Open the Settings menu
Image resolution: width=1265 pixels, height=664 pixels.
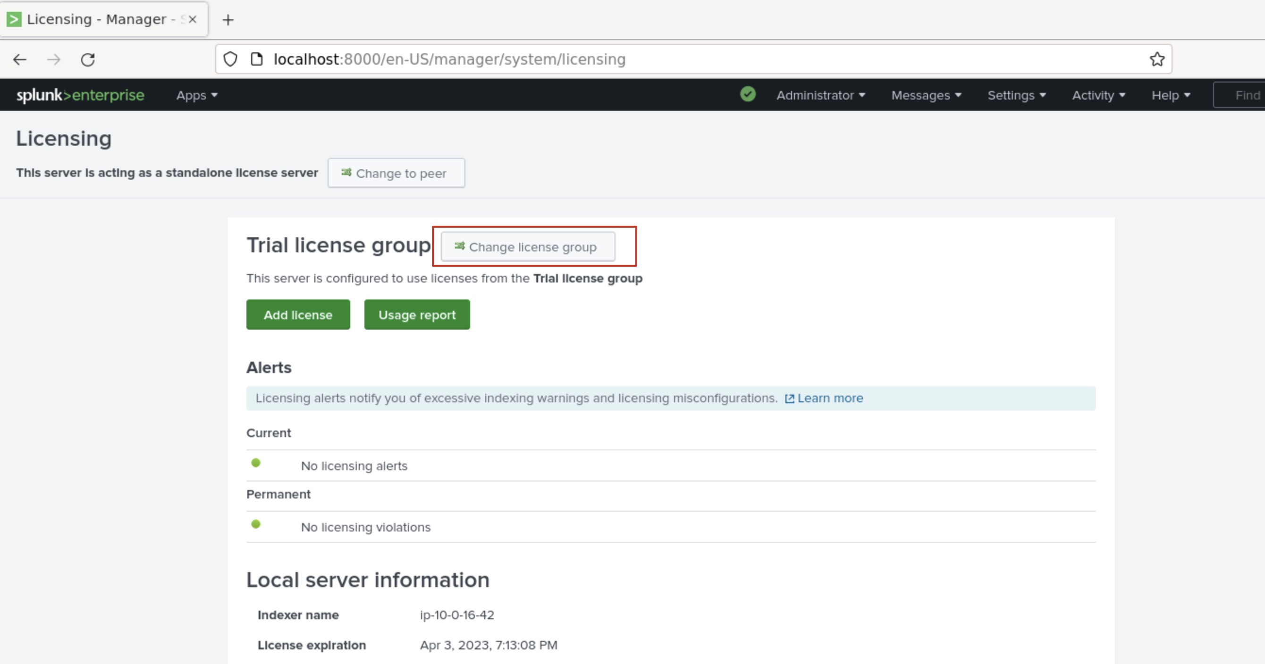pyautogui.click(x=1017, y=95)
